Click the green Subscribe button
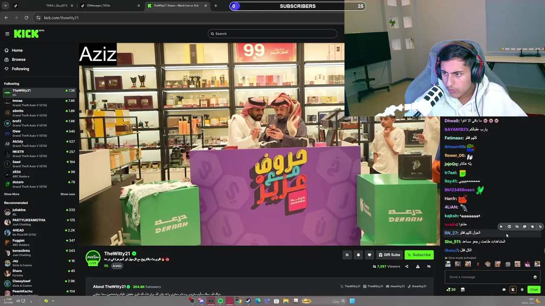 pos(419,255)
